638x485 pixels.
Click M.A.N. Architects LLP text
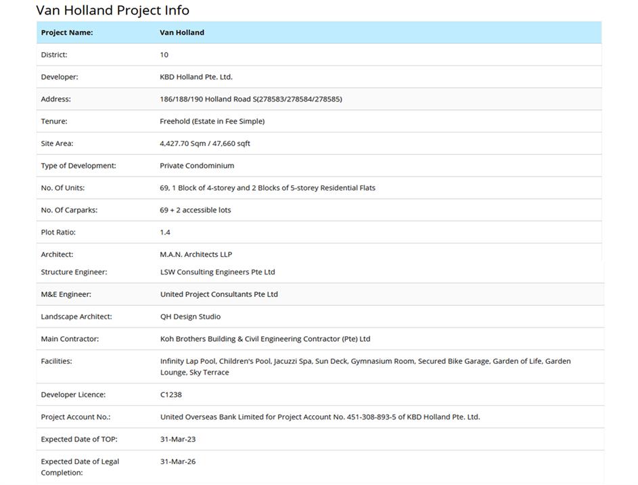pyautogui.click(x=196, y=255)
